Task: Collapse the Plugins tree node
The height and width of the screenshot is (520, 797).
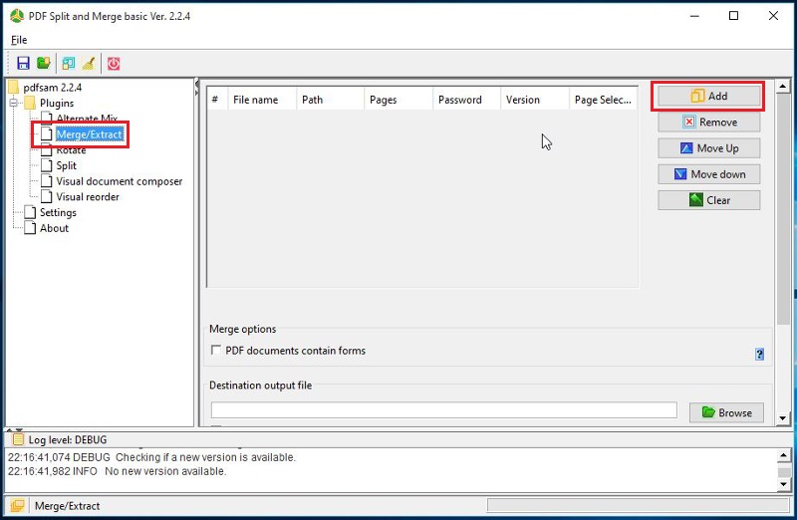Action: pyautogui.click(x=13, y=104)
